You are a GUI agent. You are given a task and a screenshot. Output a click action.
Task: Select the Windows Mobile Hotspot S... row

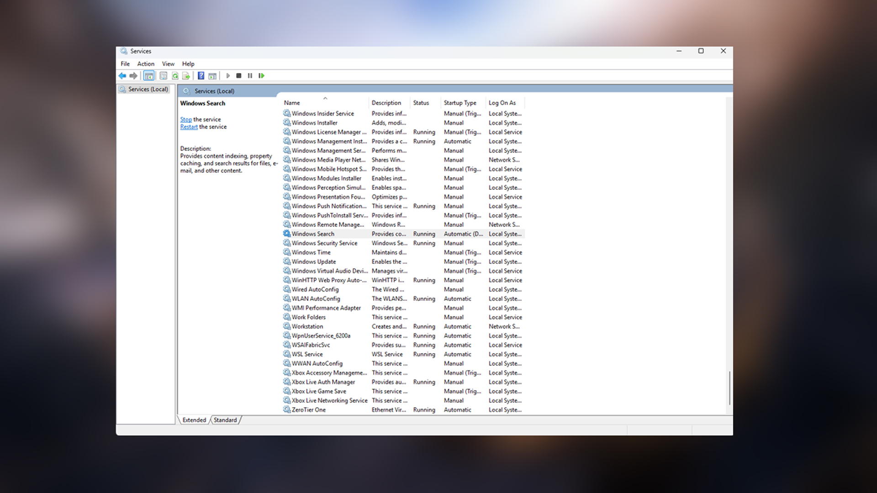(403, 169)
